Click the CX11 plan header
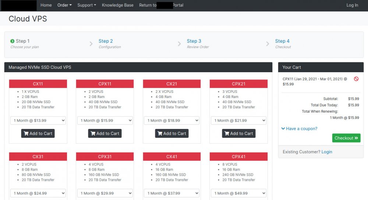Viewport: 368px width, 200px height. pos(38,84)
